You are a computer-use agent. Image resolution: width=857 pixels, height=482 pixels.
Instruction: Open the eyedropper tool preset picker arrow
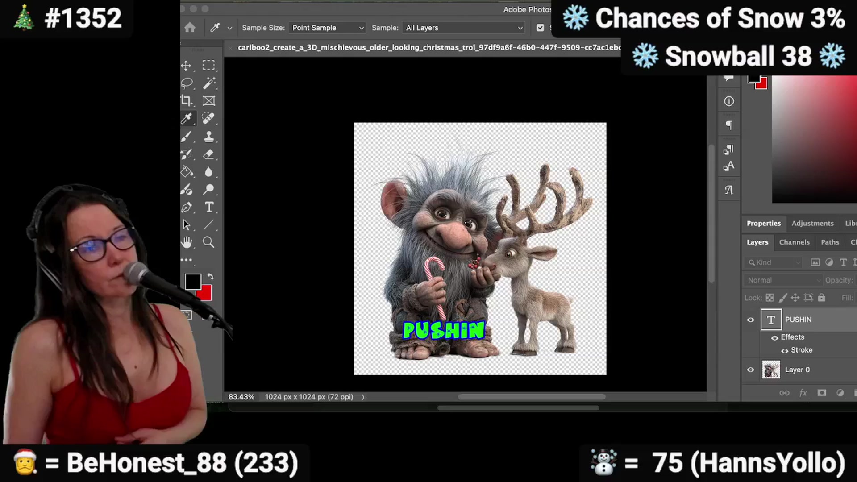point(230,28)
